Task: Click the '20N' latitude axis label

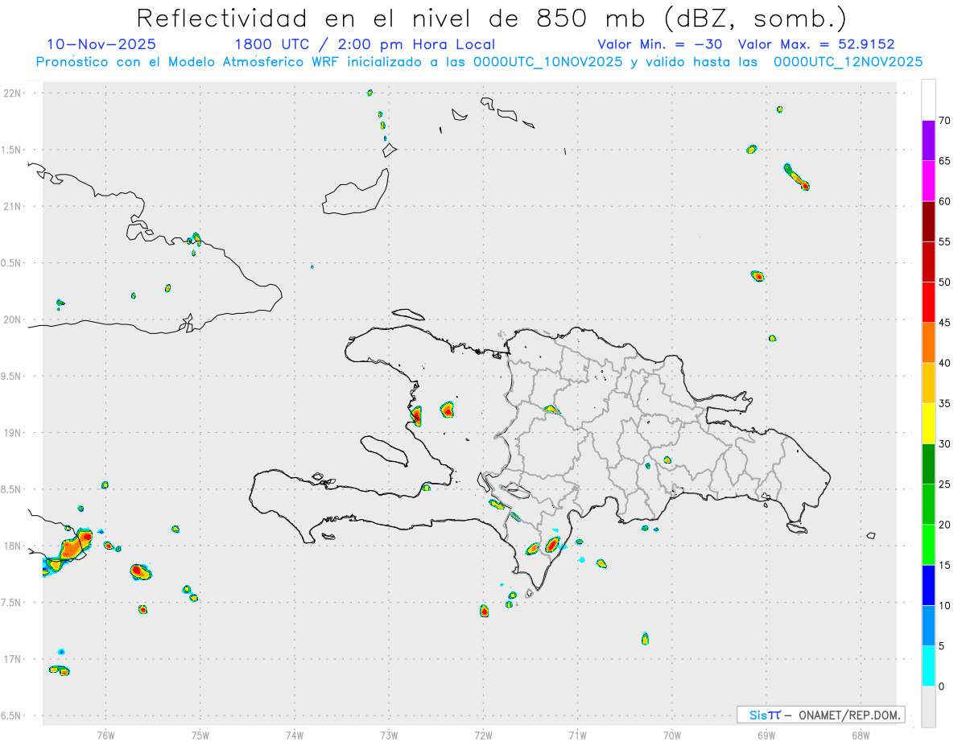Action: pyautogui.click(x=11, y=319)
